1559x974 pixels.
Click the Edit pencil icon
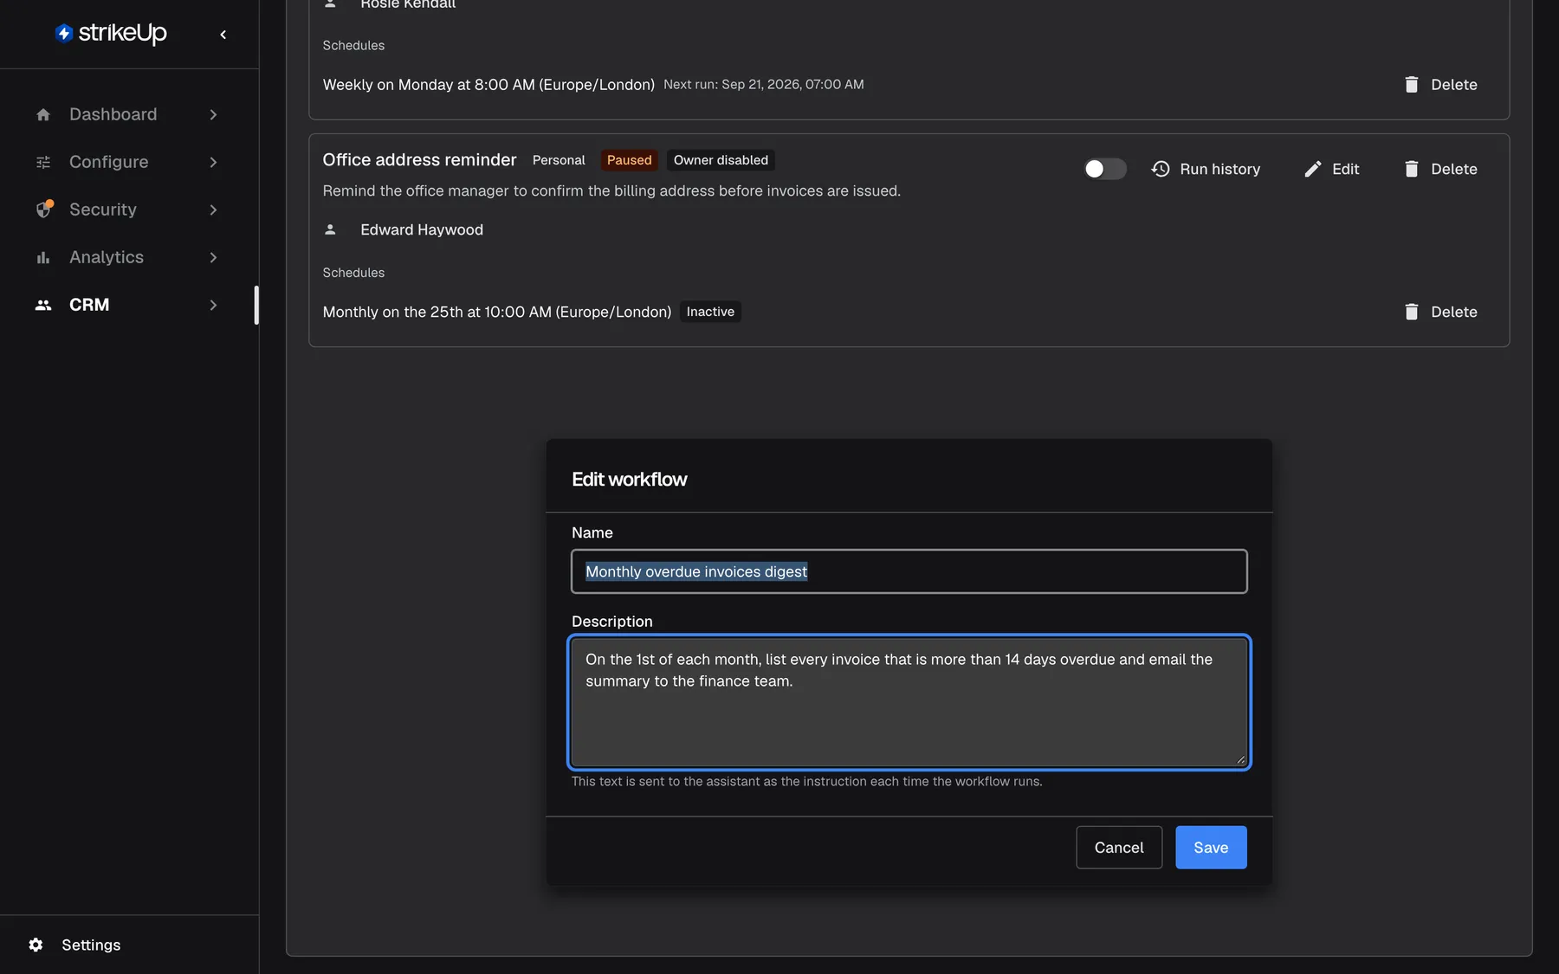[1313, 169]
